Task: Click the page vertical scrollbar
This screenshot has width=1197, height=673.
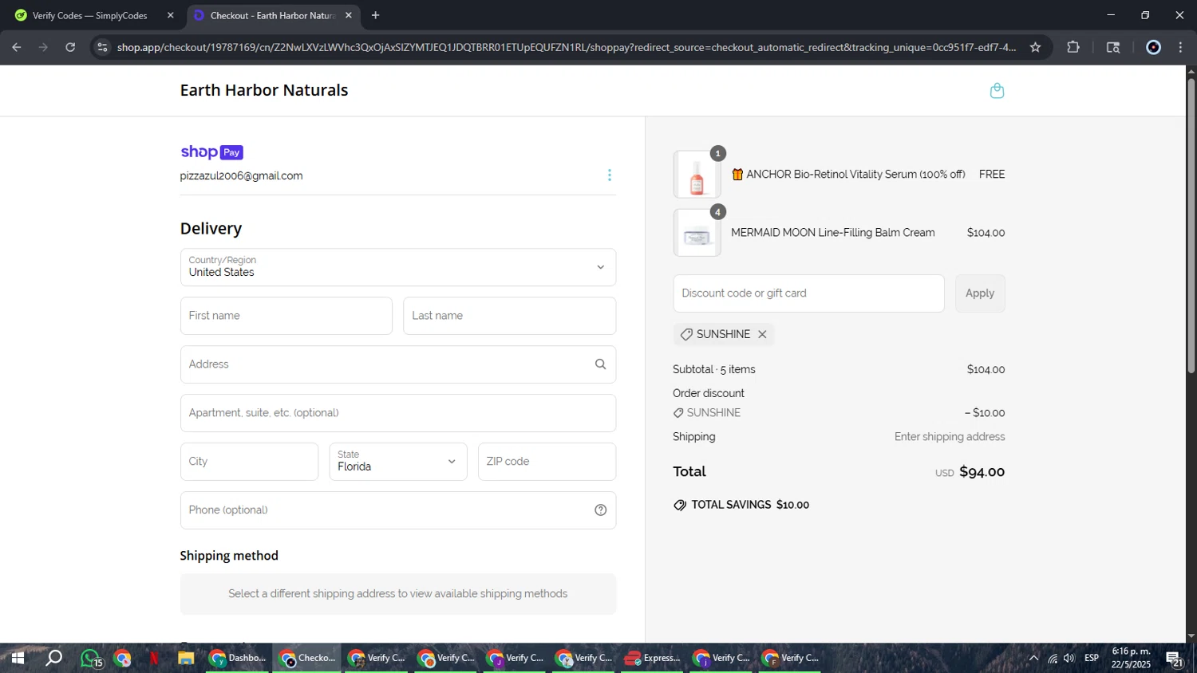Action: coord(1191,226)
